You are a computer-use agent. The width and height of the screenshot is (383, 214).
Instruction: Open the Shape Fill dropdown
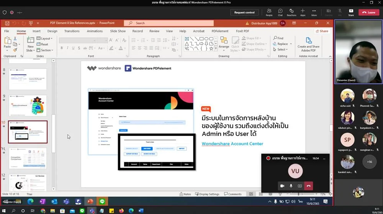point(252,38)
